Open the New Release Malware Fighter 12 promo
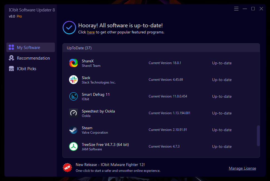Image resolution: width=270 pixels, height=181 pixels. (x=110, y=165)
